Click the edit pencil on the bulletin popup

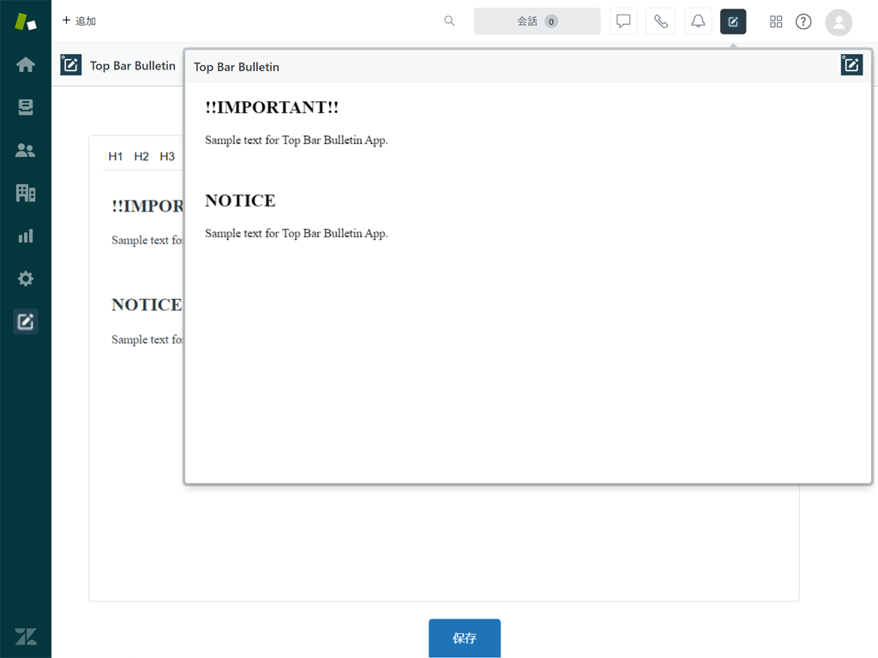[851, 64]
